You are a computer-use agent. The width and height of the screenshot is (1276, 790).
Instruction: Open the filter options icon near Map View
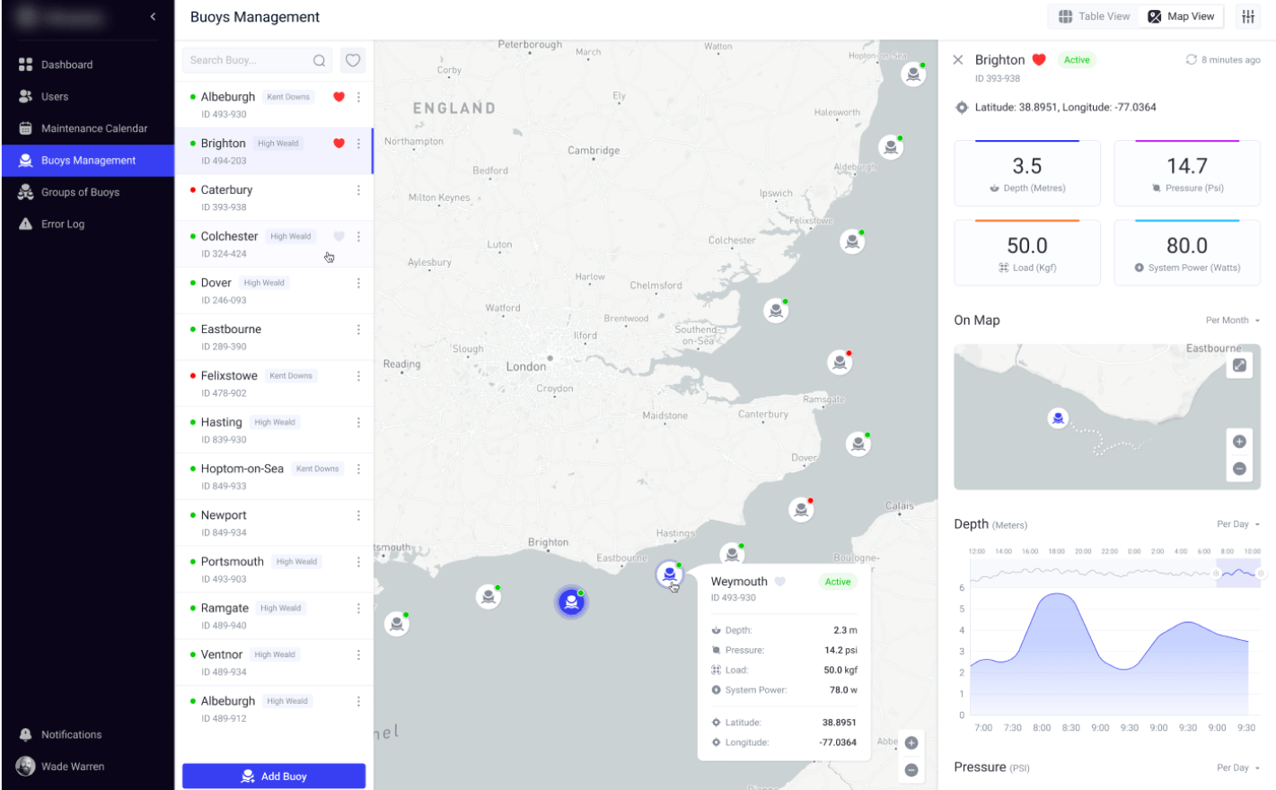click(x=1248, y=16)
